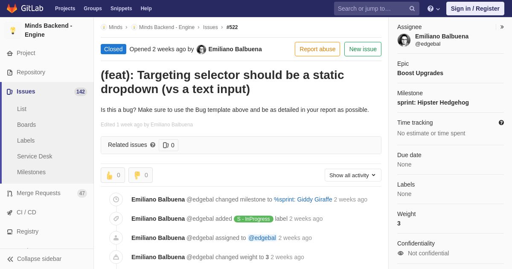Click the Minds breadcrumb avatar icon
Screen dimensions: 512x269
coord(104,27)
